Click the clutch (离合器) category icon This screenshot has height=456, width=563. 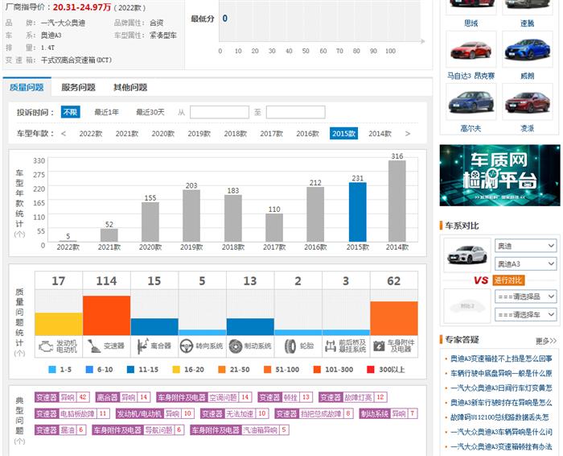click(143, 346)
